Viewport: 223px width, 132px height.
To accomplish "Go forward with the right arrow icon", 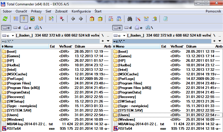I will pos(81,19).
